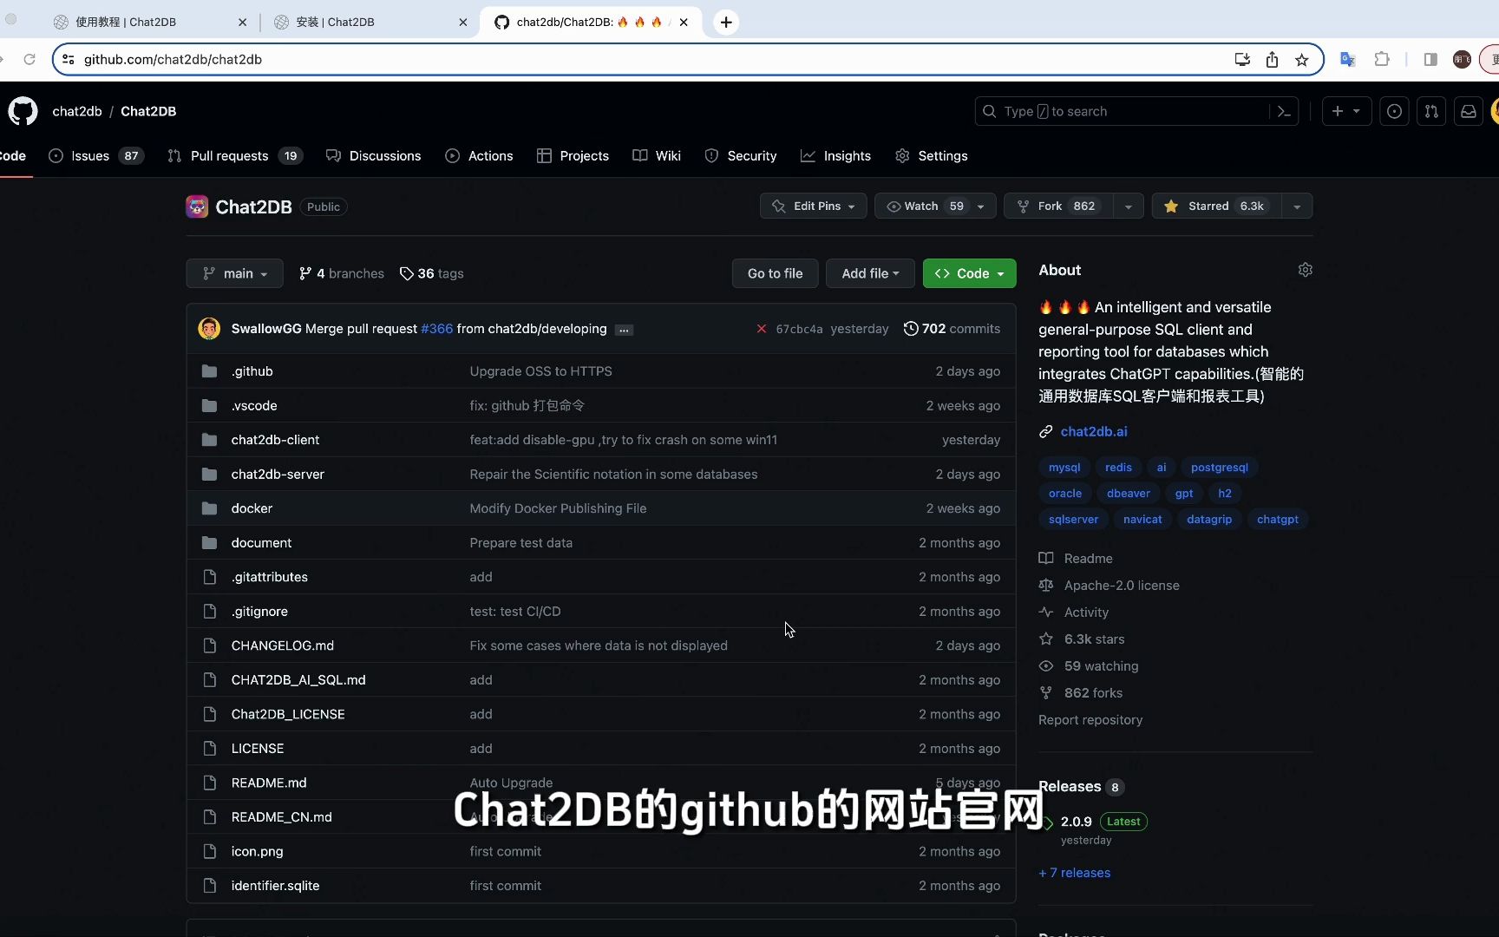The width and height of the screenshot is (1499, 937).
Task: Click the site info icon beside the URL
Action: (x=68, y=59)
